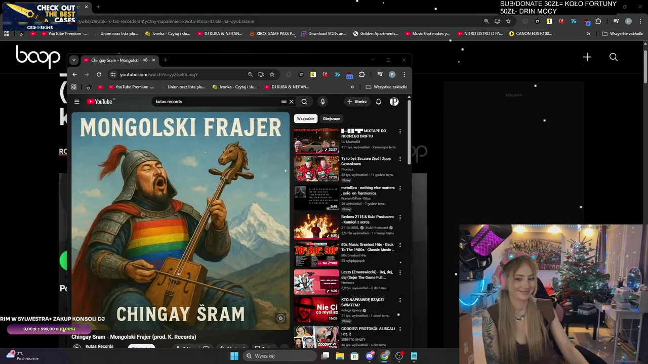
Task: Open XBOX GAME PASS bookmark in background browser
Action: (x=272, y=34)
